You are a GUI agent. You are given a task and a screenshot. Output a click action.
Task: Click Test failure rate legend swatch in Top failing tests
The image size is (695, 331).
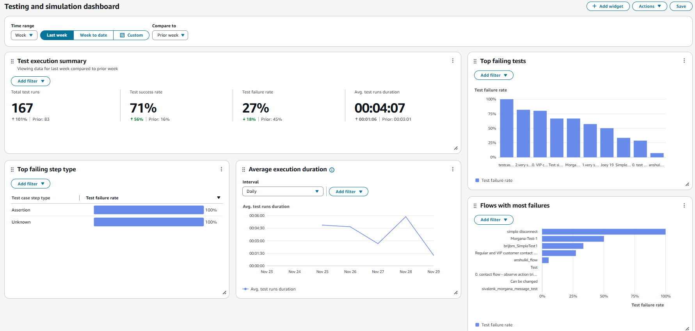coord(477,180)
